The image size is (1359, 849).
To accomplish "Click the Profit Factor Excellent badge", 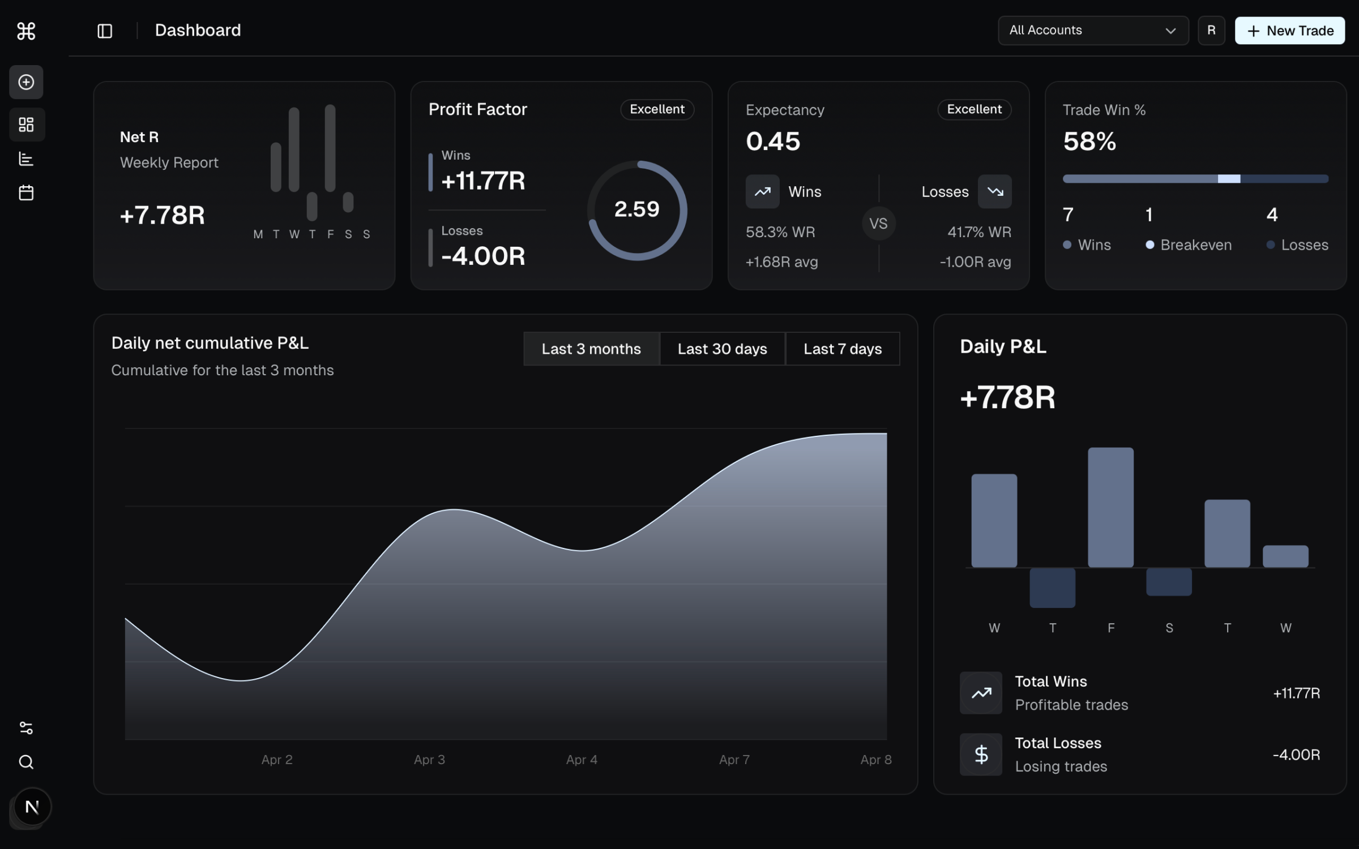I will click(657, 109).
